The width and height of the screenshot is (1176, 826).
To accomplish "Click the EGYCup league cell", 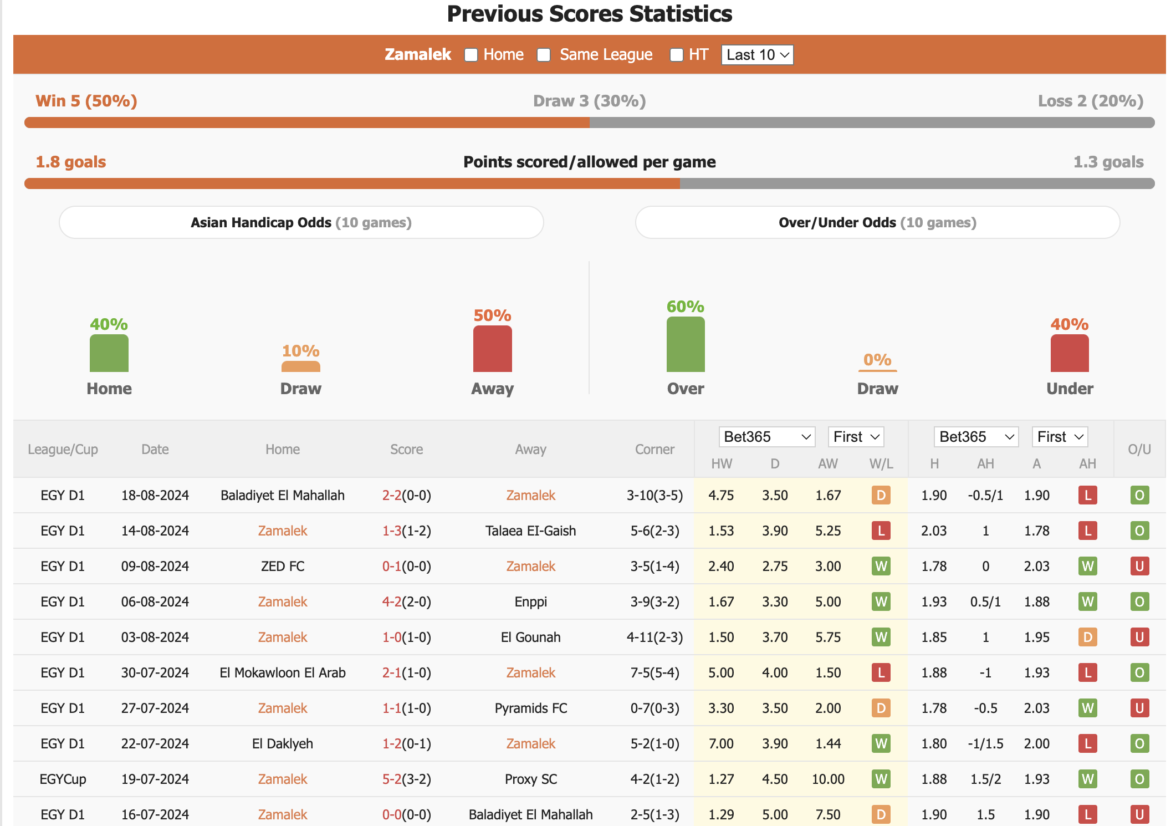I will click(63, 779).
